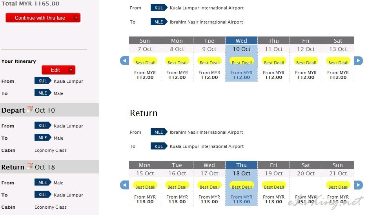
Task: Select Sun 7 Oct departure fare
Action: (145, 75)
